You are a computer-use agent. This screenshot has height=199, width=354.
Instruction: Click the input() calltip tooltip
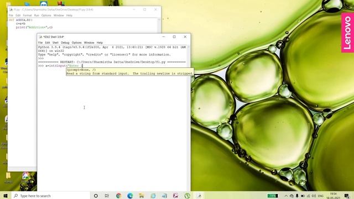[130, 72]
